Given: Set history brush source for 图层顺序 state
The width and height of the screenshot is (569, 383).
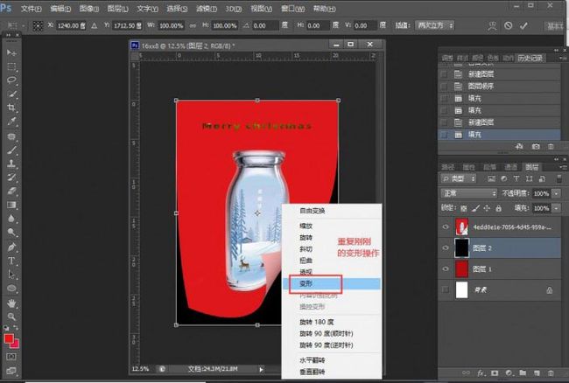Looking at the screenshot, I should (x=444, y=87).
